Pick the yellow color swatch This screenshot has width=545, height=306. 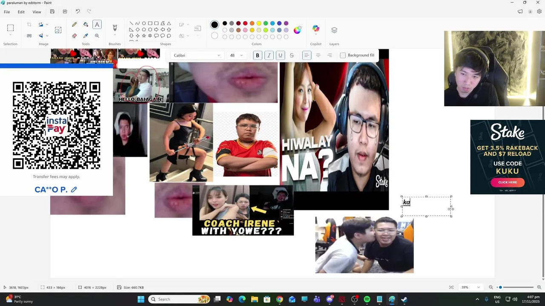259,23
